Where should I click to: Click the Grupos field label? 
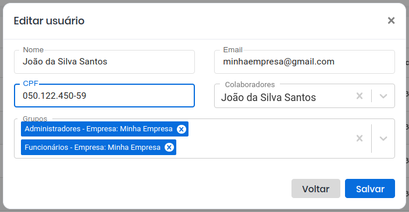point(35,118)
